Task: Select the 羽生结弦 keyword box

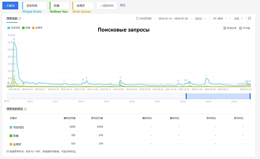Action: tap(34, 5)
